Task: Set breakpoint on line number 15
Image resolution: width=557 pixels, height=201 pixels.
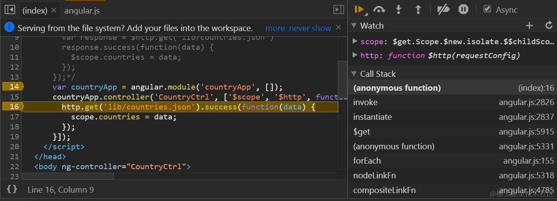Action: coord(14,97)
